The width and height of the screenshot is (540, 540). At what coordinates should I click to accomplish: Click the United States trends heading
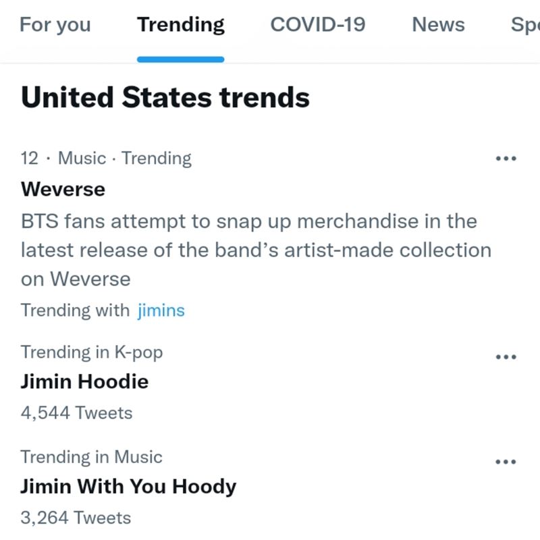point(165,98)
